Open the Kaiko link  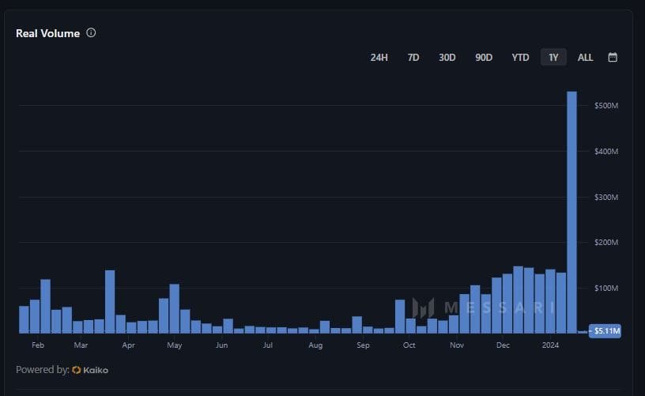(x=90, y=370)
